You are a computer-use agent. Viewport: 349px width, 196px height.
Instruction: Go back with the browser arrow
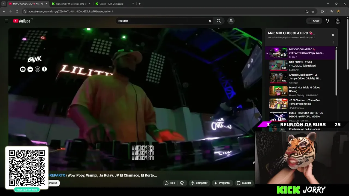point(4,11)
